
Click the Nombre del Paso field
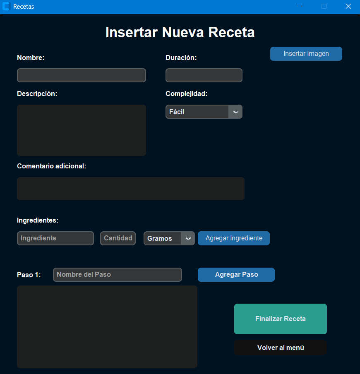point(117,274)
